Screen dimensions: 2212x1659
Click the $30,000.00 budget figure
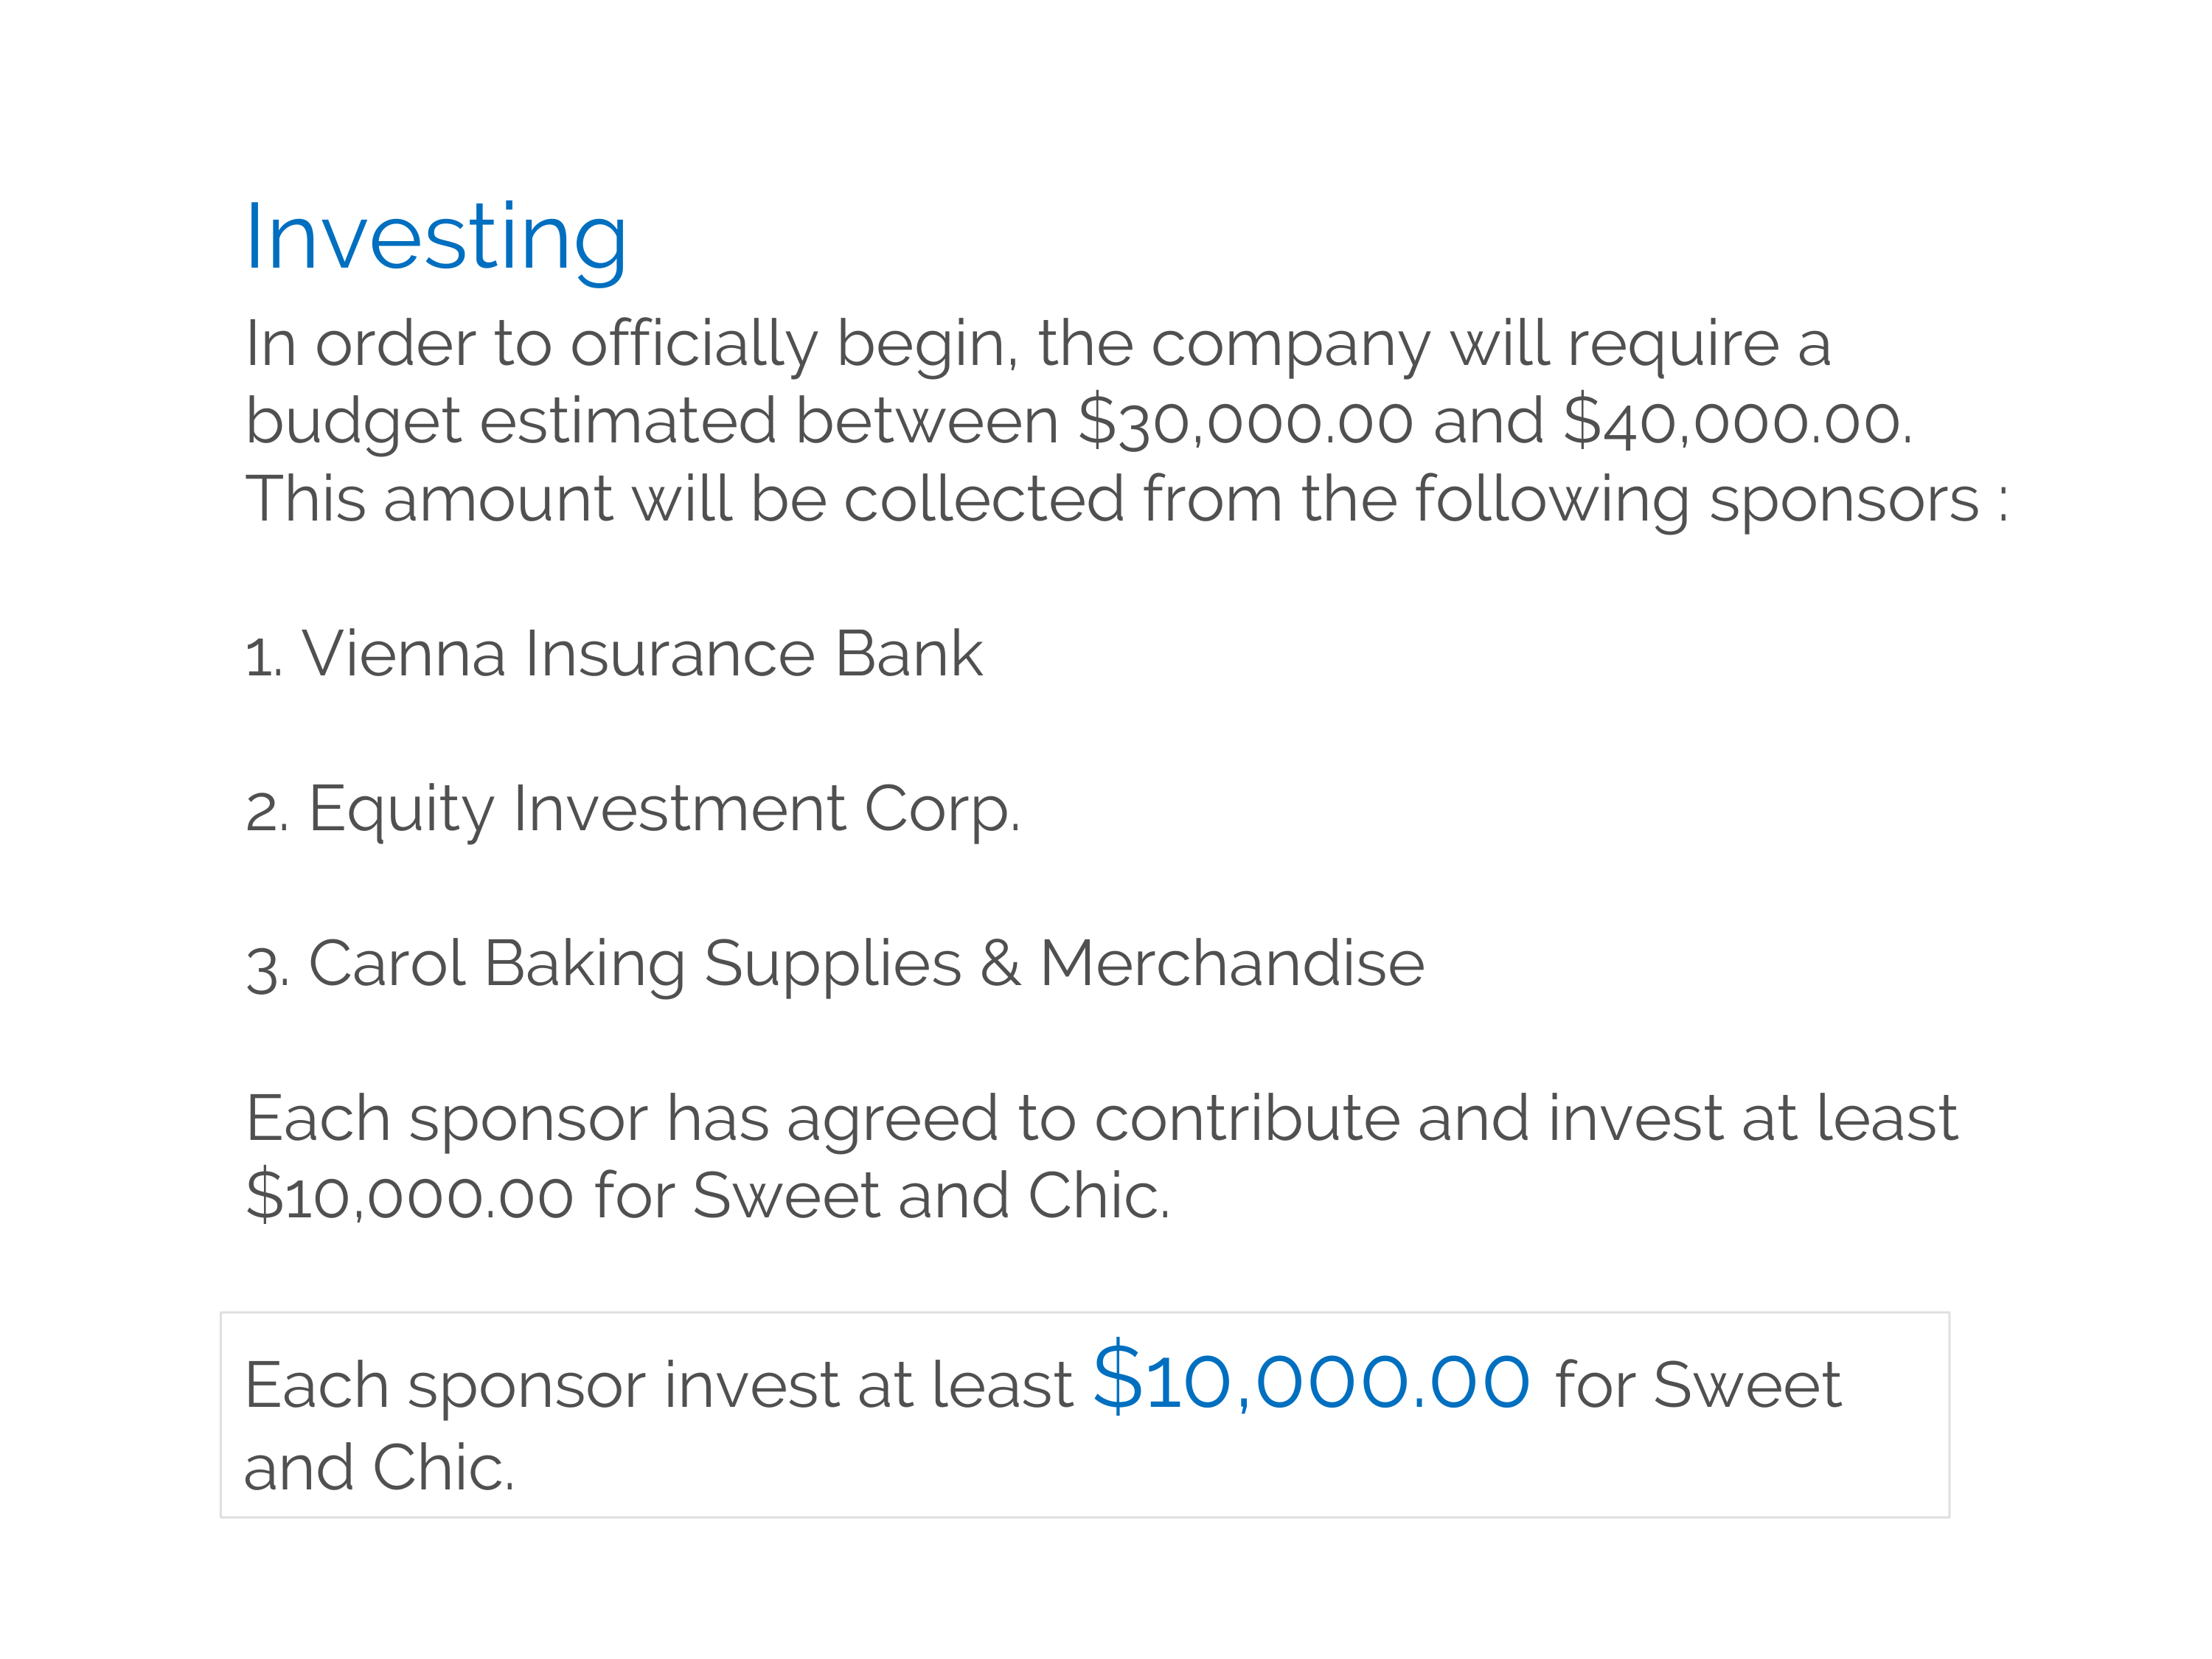(x=1246, y=421)
